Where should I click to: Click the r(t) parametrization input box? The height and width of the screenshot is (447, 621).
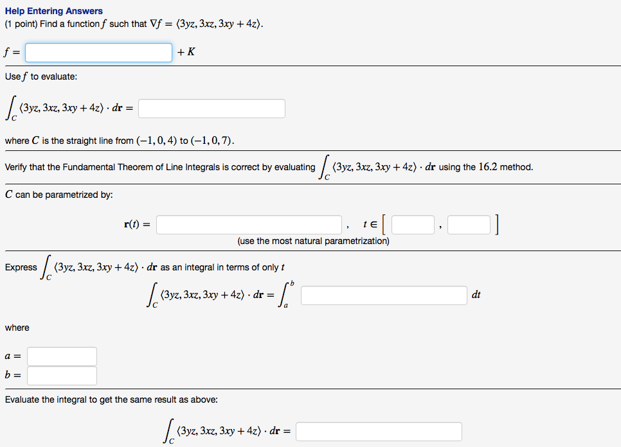pos(249,224)
